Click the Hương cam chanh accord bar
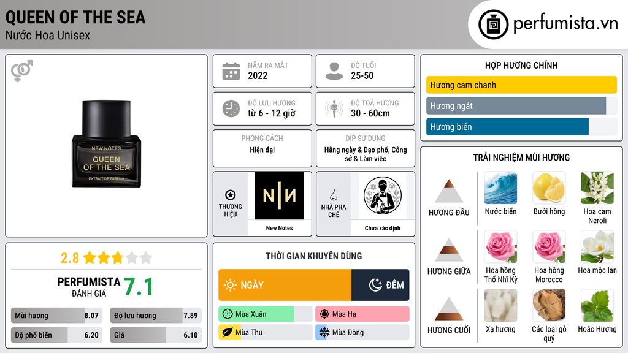The image size is (628, 353). [521, 85]
